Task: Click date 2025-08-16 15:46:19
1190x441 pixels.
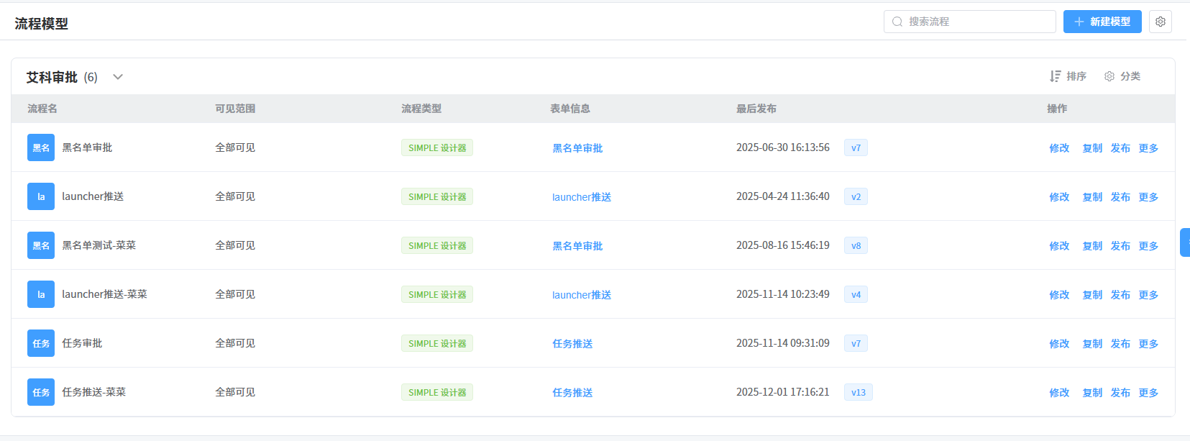Action: pos(783,245)
